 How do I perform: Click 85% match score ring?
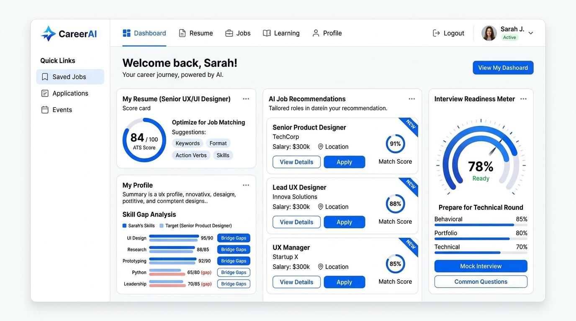[x=395, y=264]
